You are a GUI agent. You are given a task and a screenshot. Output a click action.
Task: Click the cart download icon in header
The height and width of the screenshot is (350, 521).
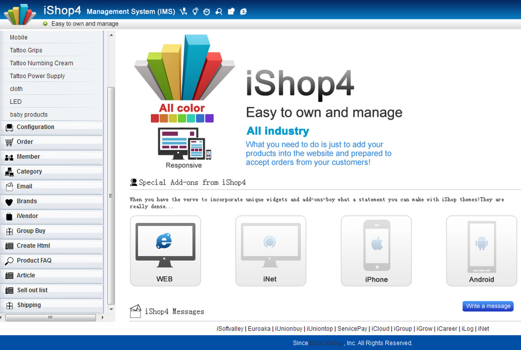pyautogui.click(x=184, y=12)
